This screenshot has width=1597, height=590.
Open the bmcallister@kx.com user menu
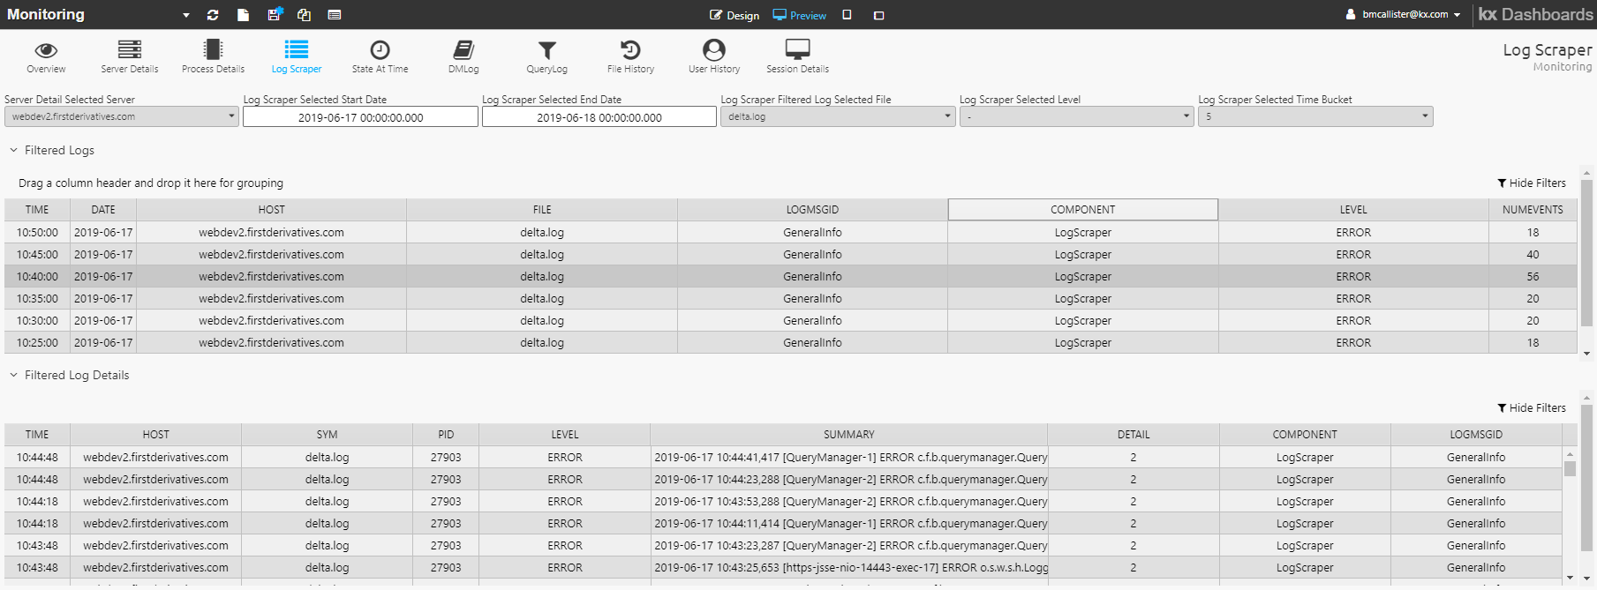[x=1411, y=15]
